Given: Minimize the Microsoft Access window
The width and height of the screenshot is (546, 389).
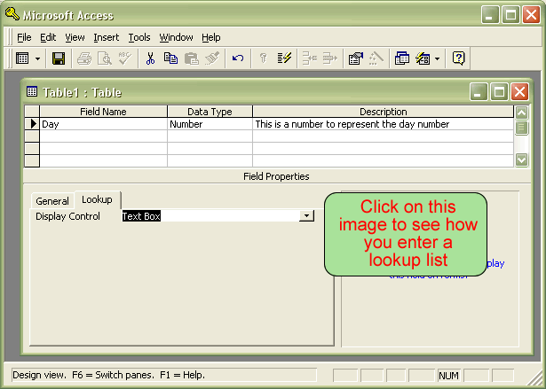Looking at the screenshot, I should click(490, 15).
